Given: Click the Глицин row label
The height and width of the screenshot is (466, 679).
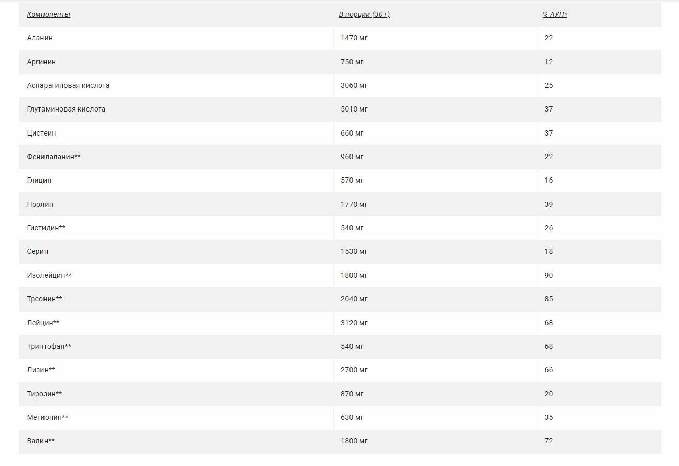Looking at the screenshot, I should [39, 180].
